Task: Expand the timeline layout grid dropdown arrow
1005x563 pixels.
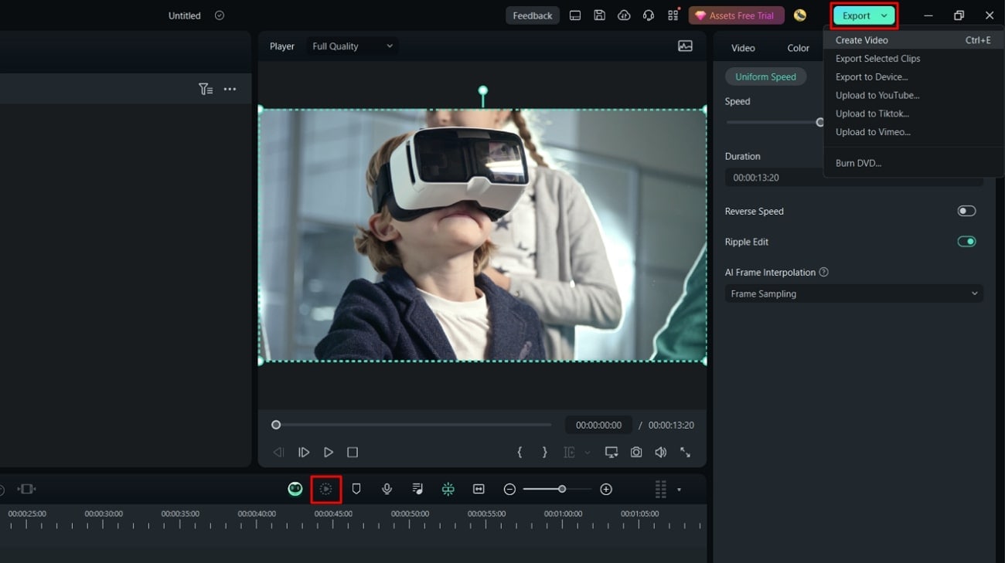Action: pyautogui.click(x=679, y=490)
